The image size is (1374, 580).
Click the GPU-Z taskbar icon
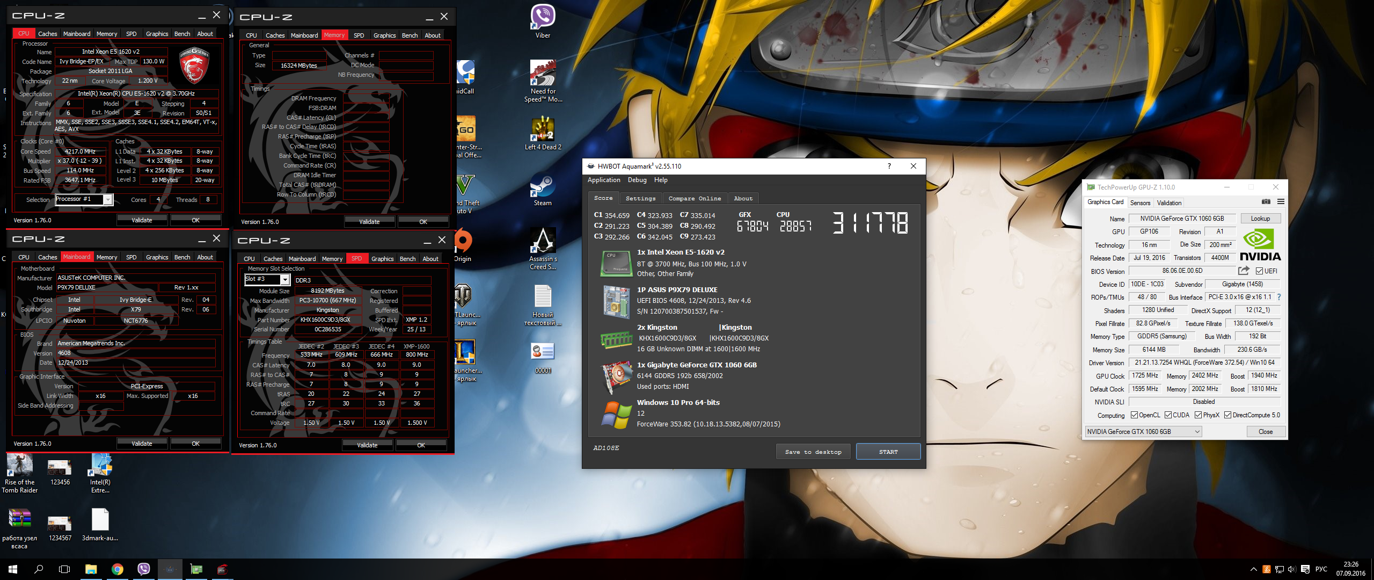coord(196,569)
